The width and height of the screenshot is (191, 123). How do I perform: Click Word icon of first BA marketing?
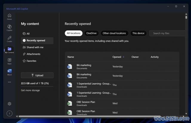pyautogui.click(x=70, y=66)
